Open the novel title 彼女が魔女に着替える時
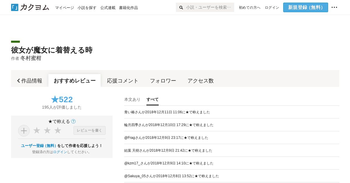This screenshot has width=350, height=183. pos(52,50)
